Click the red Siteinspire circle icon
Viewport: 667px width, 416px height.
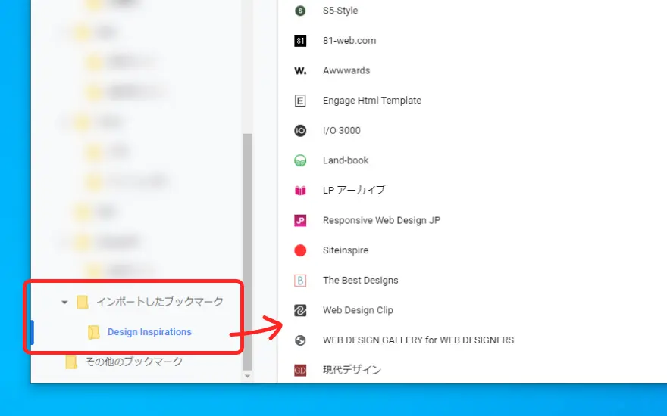click(x=300, y=250)
